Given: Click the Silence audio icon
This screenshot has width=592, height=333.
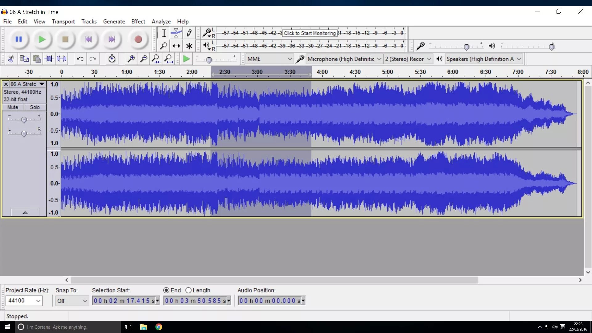Looking at the screenshot, I should click(62, 59).
